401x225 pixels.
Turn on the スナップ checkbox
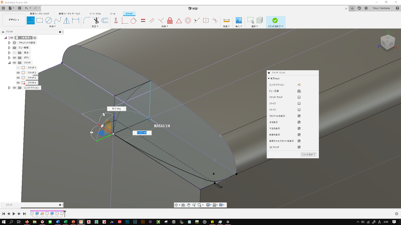tap(299, 103)
